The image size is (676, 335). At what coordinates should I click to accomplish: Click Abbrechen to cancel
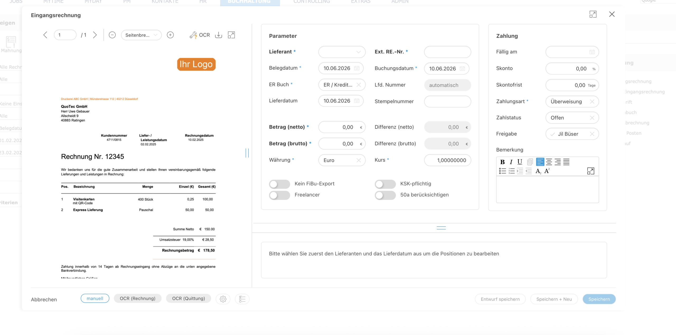[44, 299]
